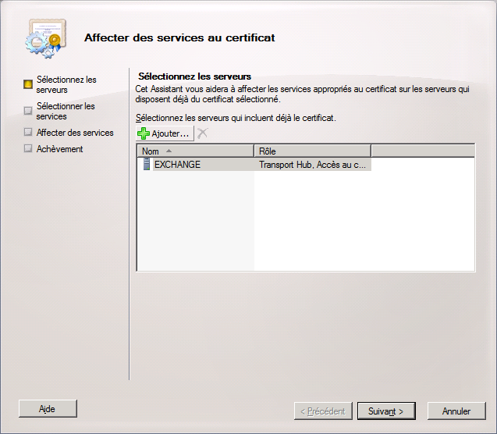
Task: Click the green plus Ajouter icon
Action: pos(143,133)
